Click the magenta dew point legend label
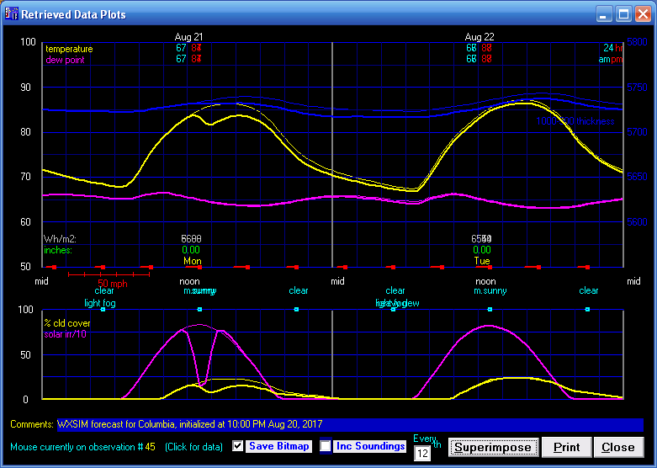657x468 pixels. tap(64, 60)
